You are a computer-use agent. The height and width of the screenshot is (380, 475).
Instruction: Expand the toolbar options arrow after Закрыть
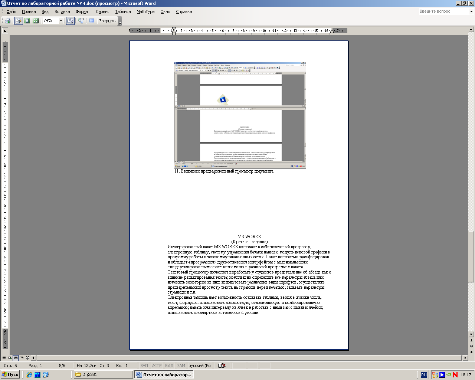click(x=120, y=22)
